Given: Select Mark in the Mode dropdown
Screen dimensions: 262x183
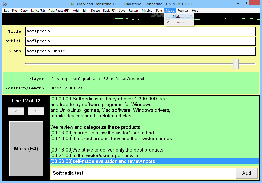Looking at the screenshot, I should (179, 17).
